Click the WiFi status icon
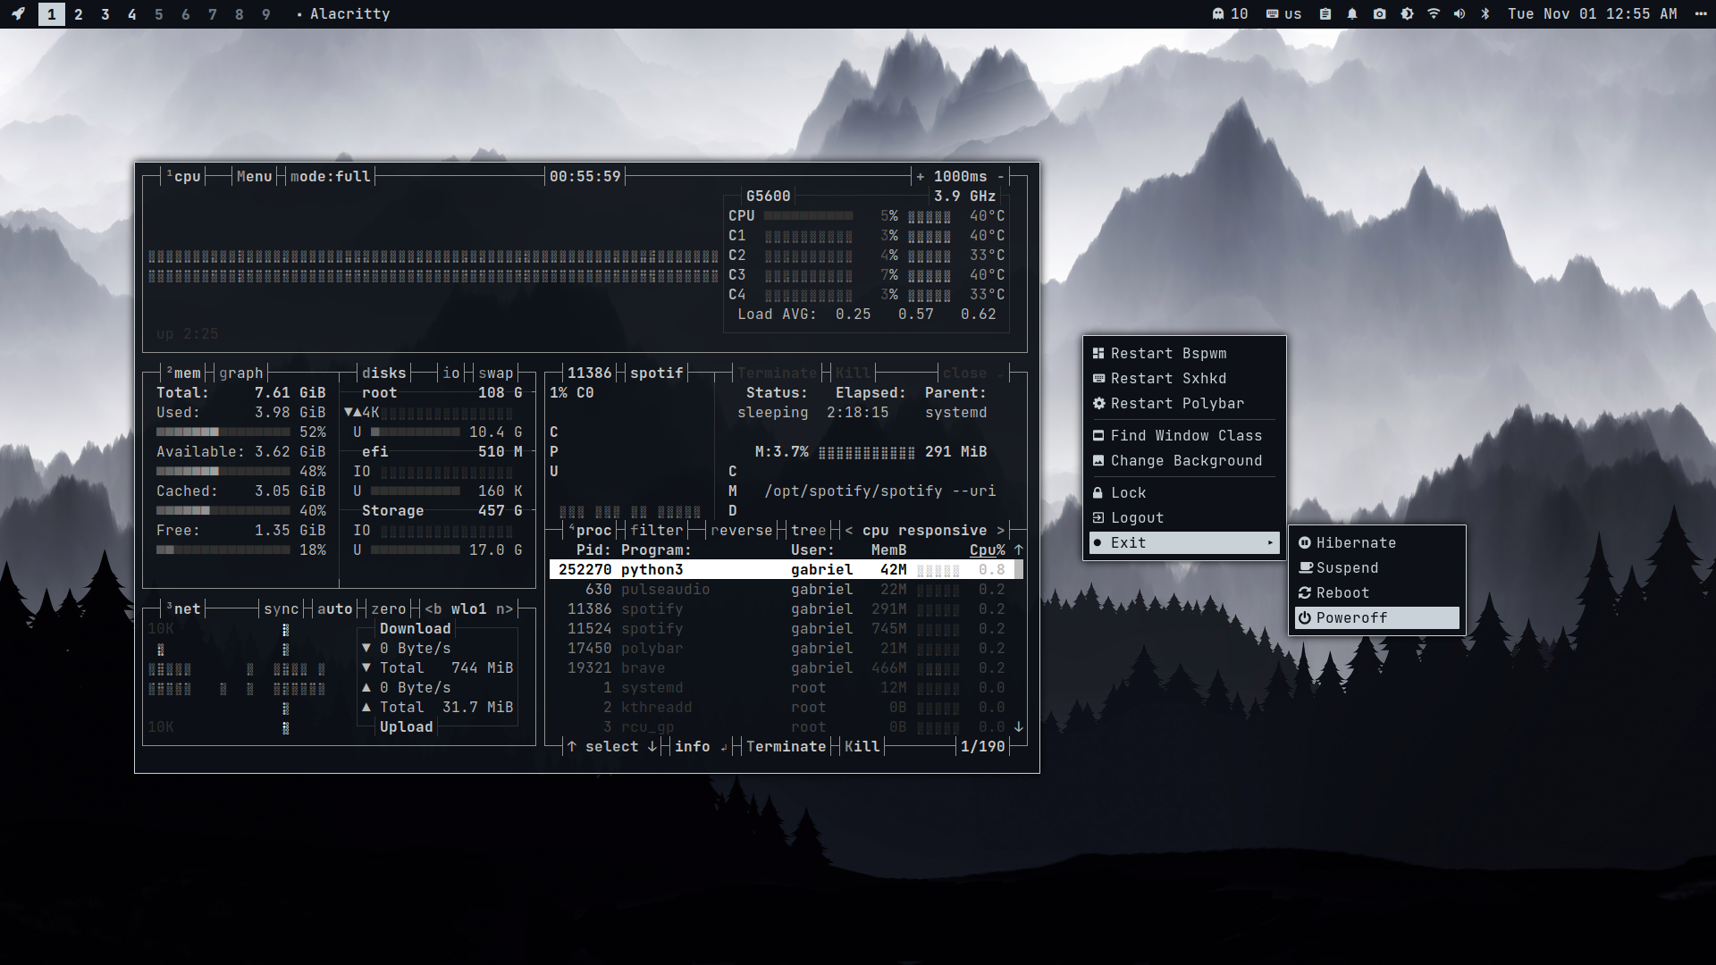Image resolution: width=1716 pixels, height=965 pixels. [1434, 14]
